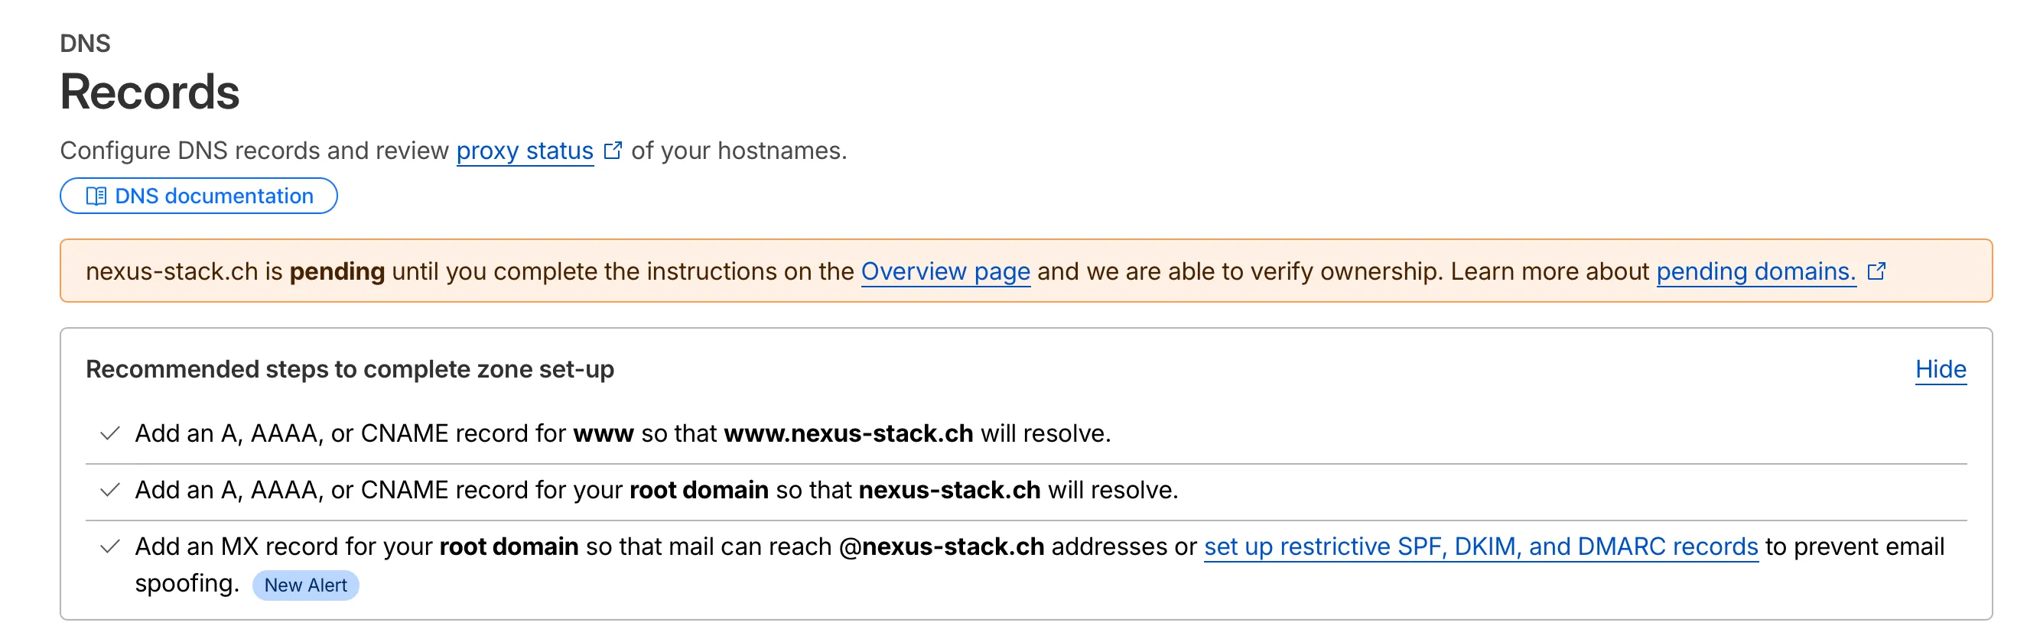Click the bold word pending in the banner
2027x642 pixels.
pos(337,271)
